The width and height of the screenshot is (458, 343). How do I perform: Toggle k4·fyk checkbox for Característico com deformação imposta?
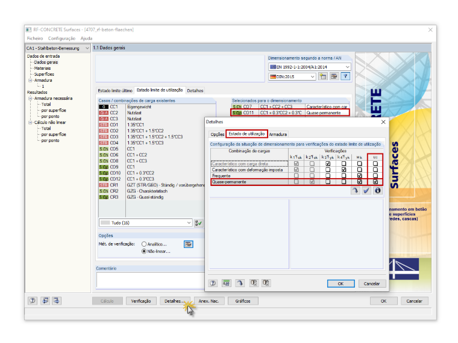coord(343,170)
